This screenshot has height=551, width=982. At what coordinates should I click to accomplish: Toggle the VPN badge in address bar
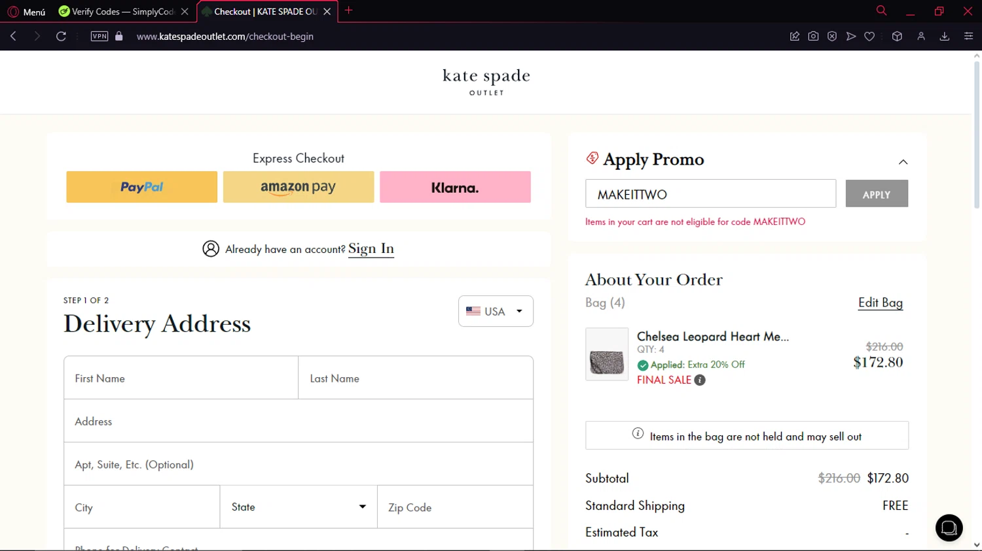coord(100,37)
